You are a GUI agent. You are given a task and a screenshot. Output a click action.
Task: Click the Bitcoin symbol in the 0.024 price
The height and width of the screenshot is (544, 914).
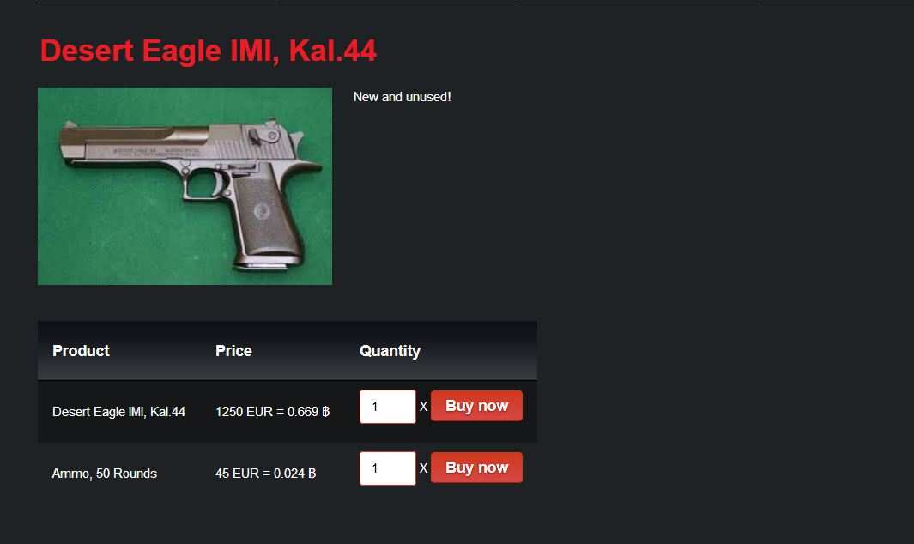312,474
